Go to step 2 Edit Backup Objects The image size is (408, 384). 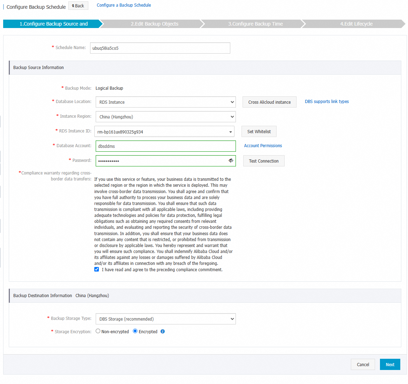(x=155, y=24)
